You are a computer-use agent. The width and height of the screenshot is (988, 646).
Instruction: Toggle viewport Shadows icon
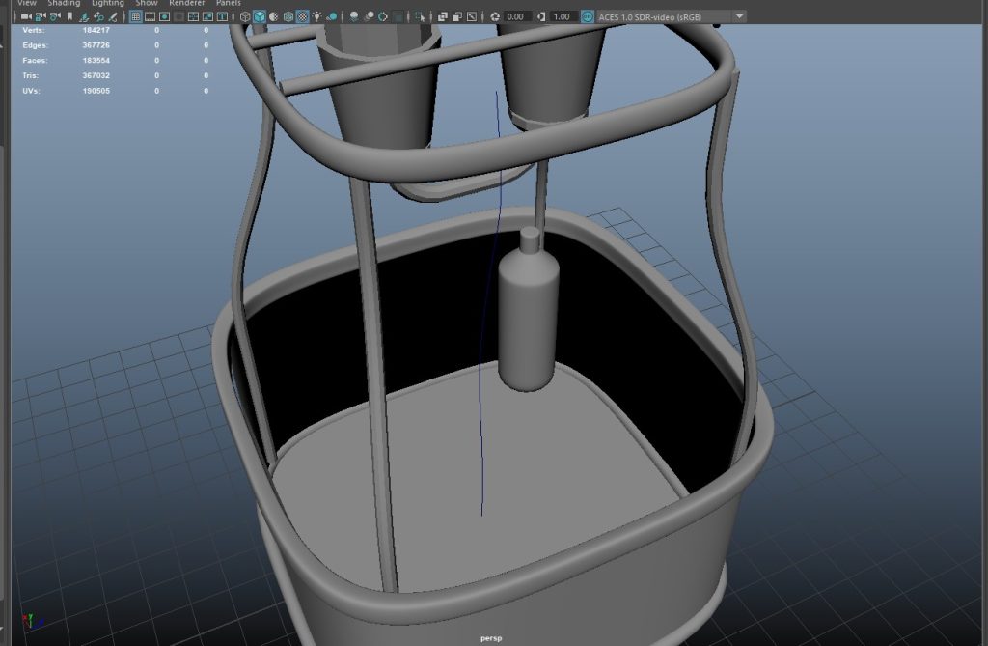pos(332,17)
